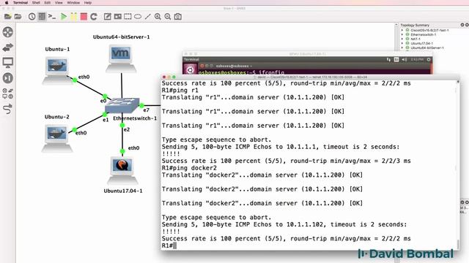Expand Ubuntu64-bitServer-1 in Topology Summary
Image resolution: width=469 pixels, height=263 pixels.
tap(402, 47)
